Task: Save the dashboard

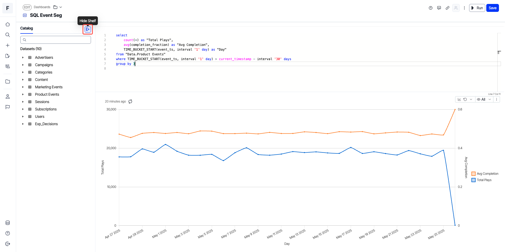Action: (493, 8)
